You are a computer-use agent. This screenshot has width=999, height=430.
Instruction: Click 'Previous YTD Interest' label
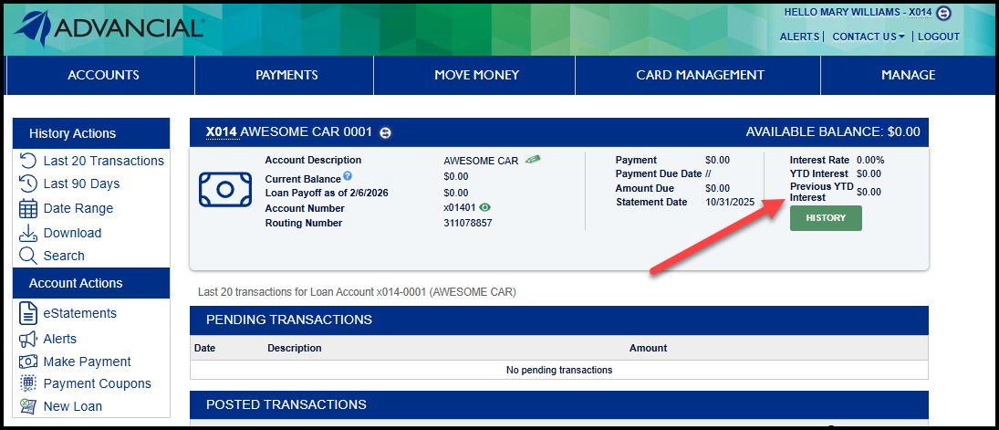[822, 192]
